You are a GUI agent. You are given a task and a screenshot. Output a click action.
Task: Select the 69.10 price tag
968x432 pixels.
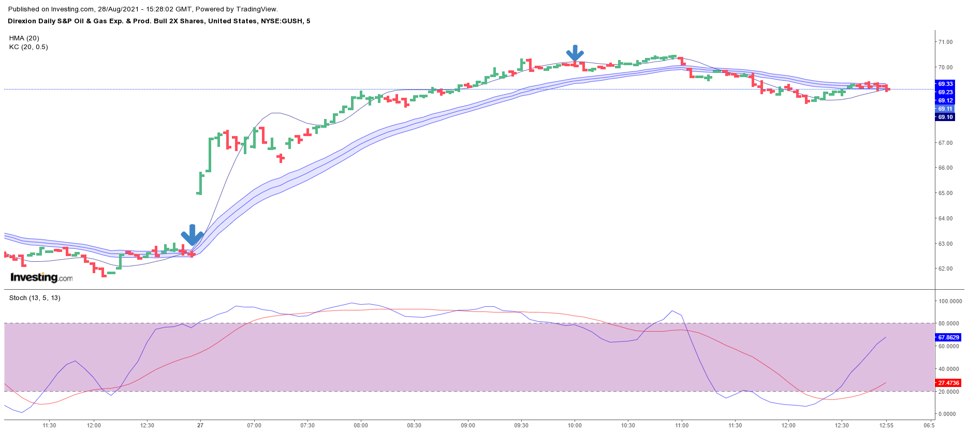945,117
